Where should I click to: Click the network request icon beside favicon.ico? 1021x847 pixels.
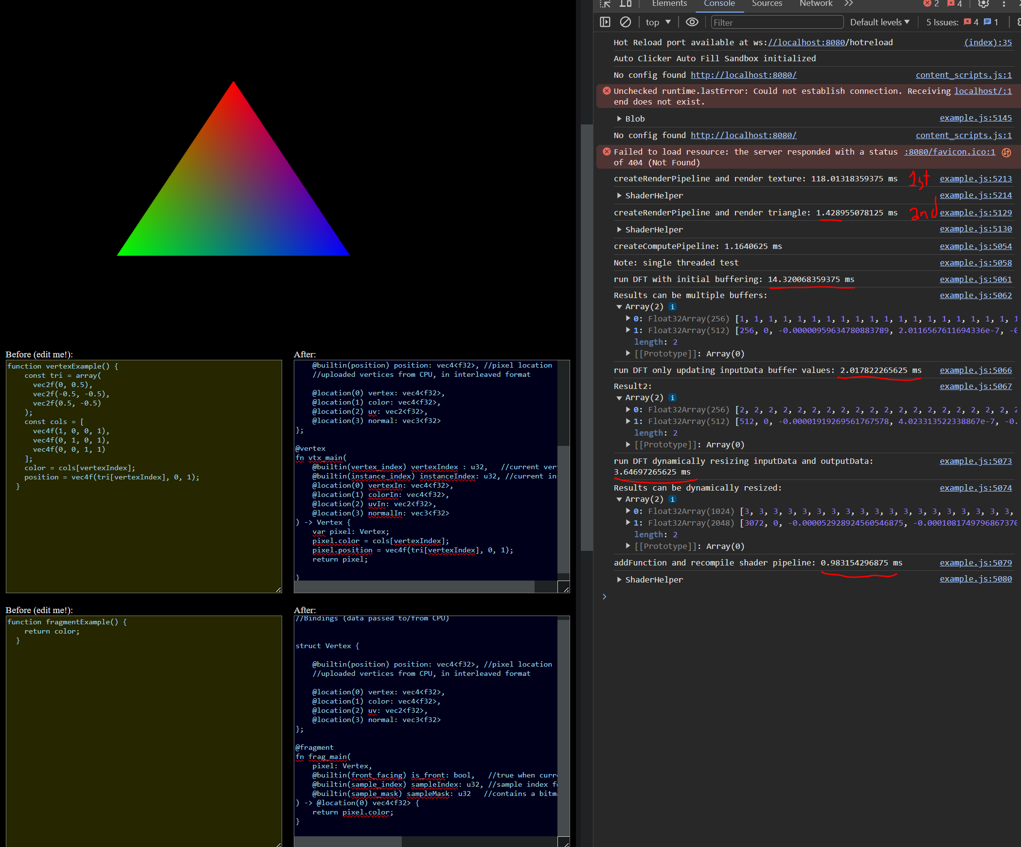click(x=1006, y=153)
